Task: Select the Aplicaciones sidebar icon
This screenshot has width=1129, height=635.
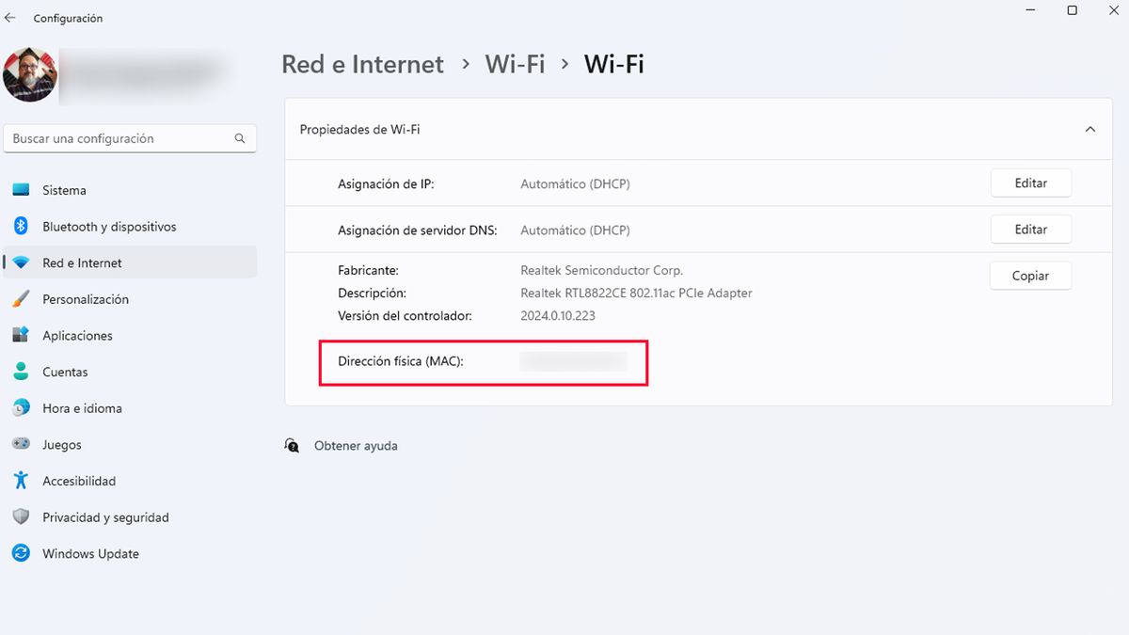Action: click(21, 335)
